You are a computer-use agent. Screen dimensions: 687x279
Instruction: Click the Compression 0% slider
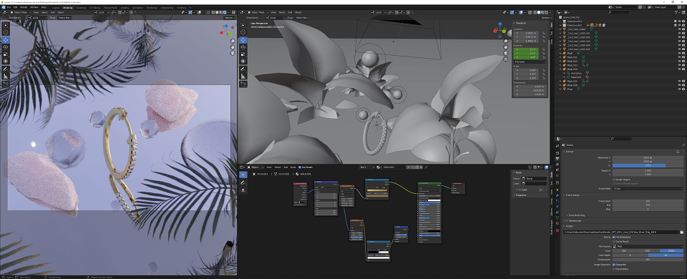[x=648, y=260]
